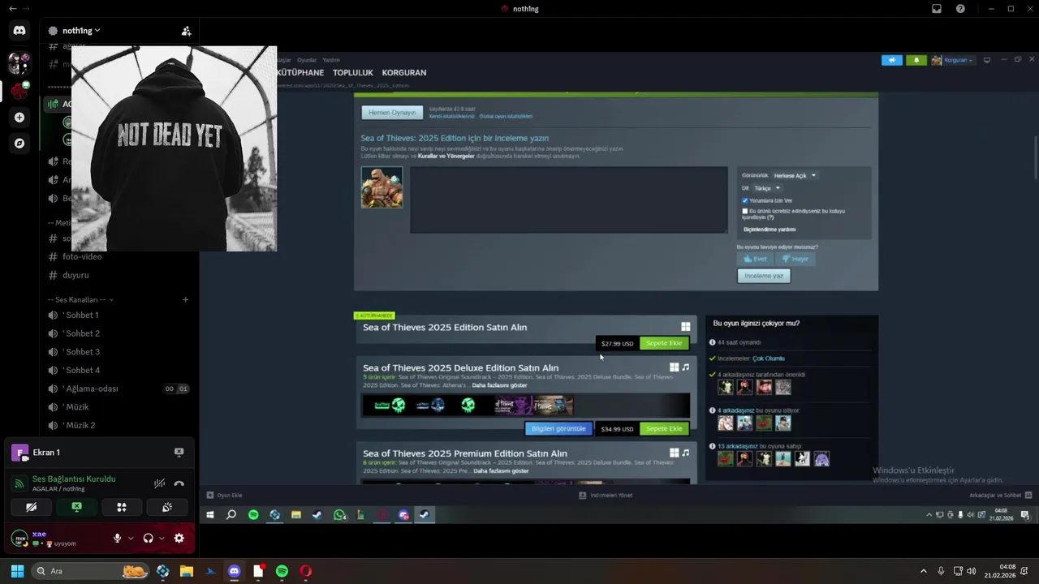This screenshot has height=584, width=1039.
Task: Click taskbar Ara search box
Action: (91, 571)
